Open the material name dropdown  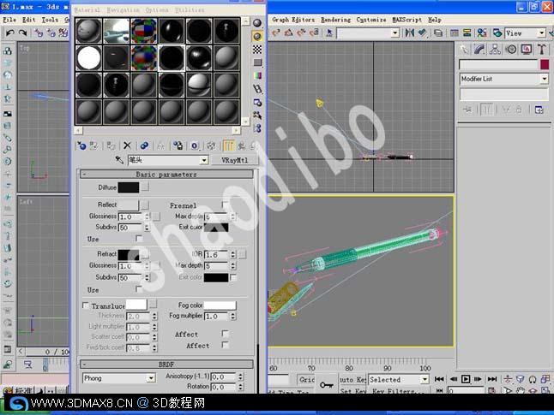[204, 160]
